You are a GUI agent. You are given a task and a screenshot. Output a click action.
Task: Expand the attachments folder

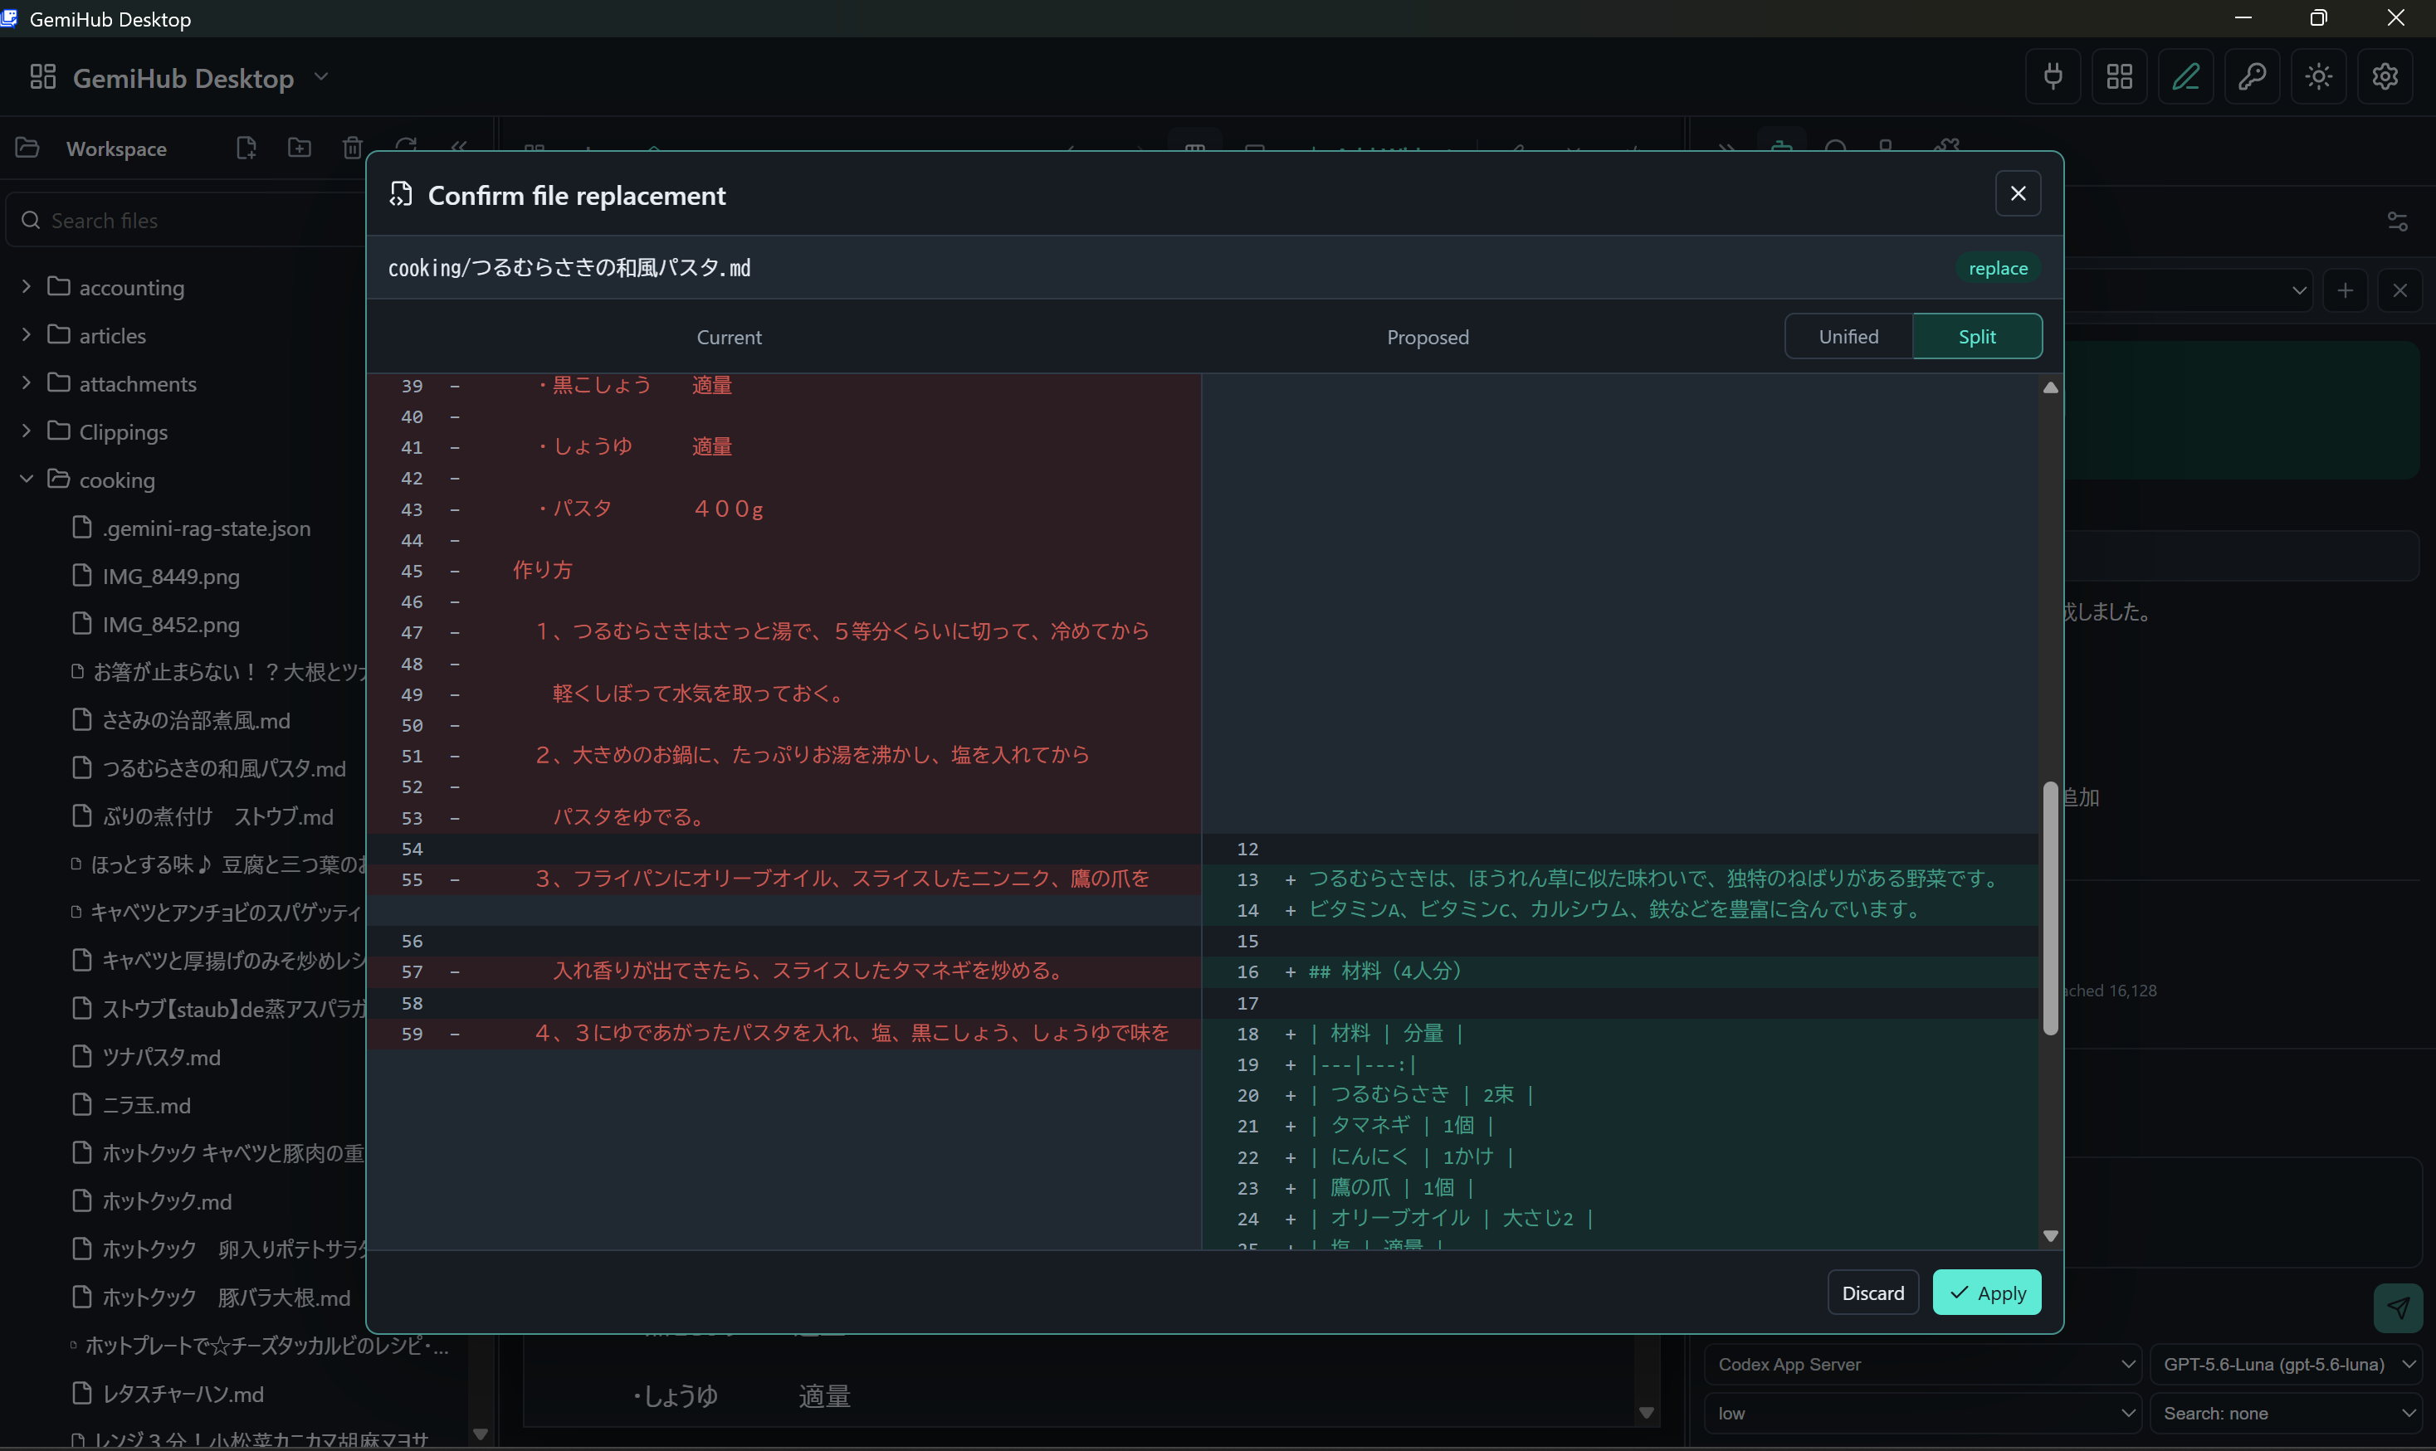tap(27, 382)
